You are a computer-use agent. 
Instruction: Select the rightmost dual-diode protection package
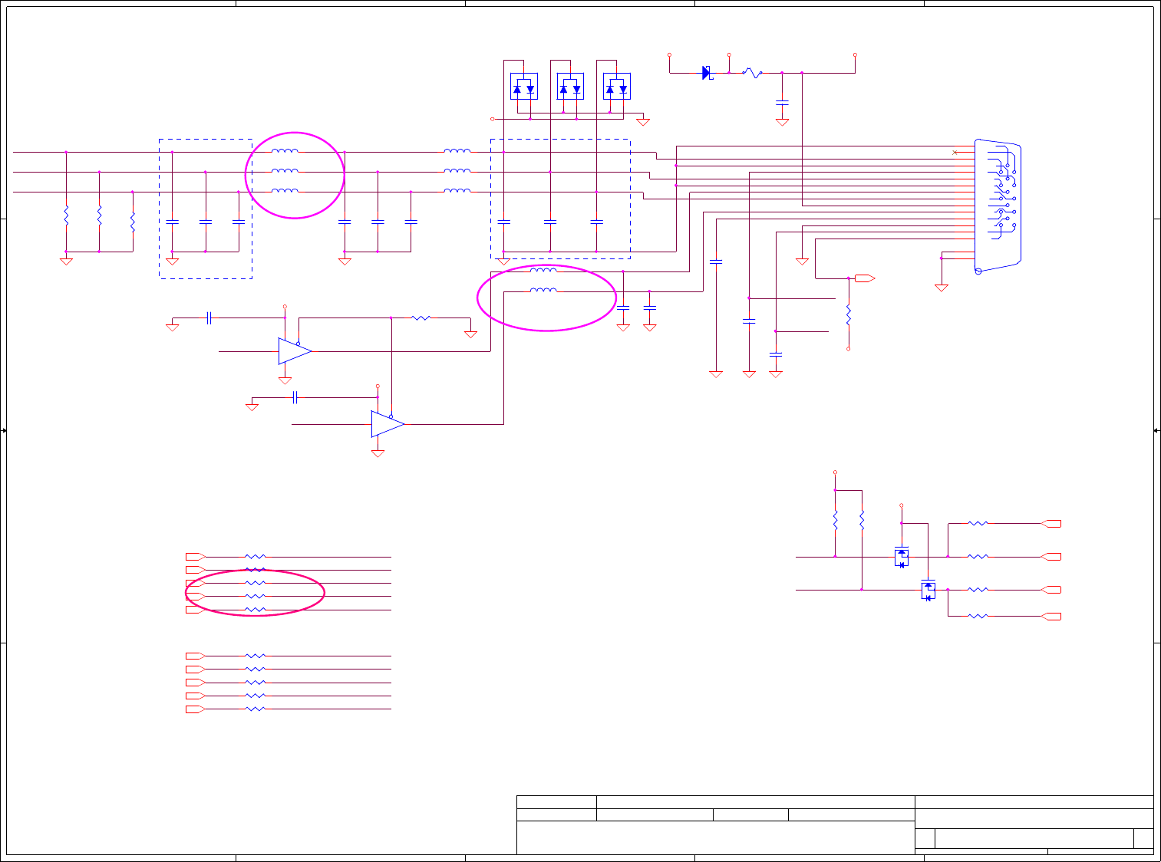(617, 87)
